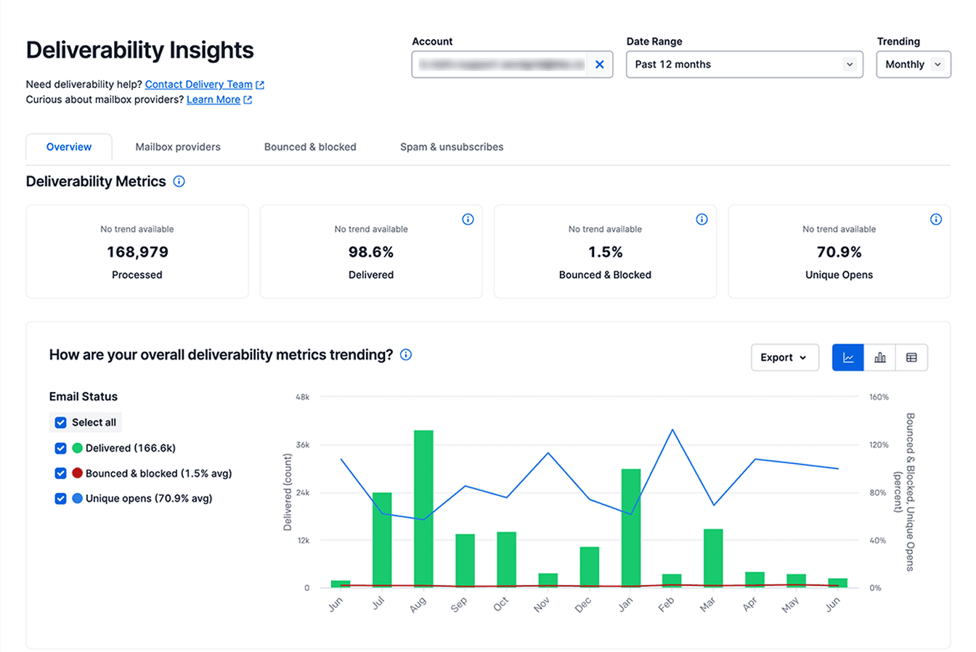Open the Date Range dropdown
This screenshot has width=976, height=652.
744,65
